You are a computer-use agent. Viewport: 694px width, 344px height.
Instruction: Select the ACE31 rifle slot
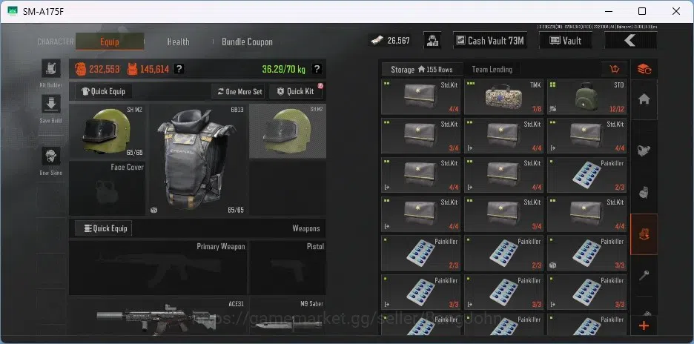coord(158,317)
